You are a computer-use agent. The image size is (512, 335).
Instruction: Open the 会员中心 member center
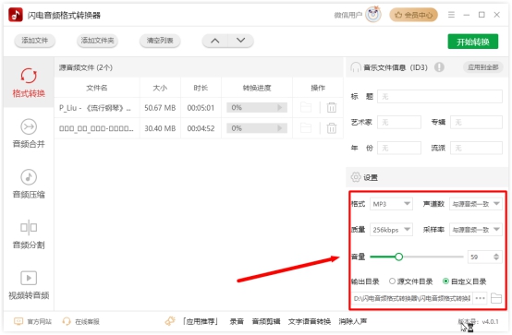click(x=413, y=15)
